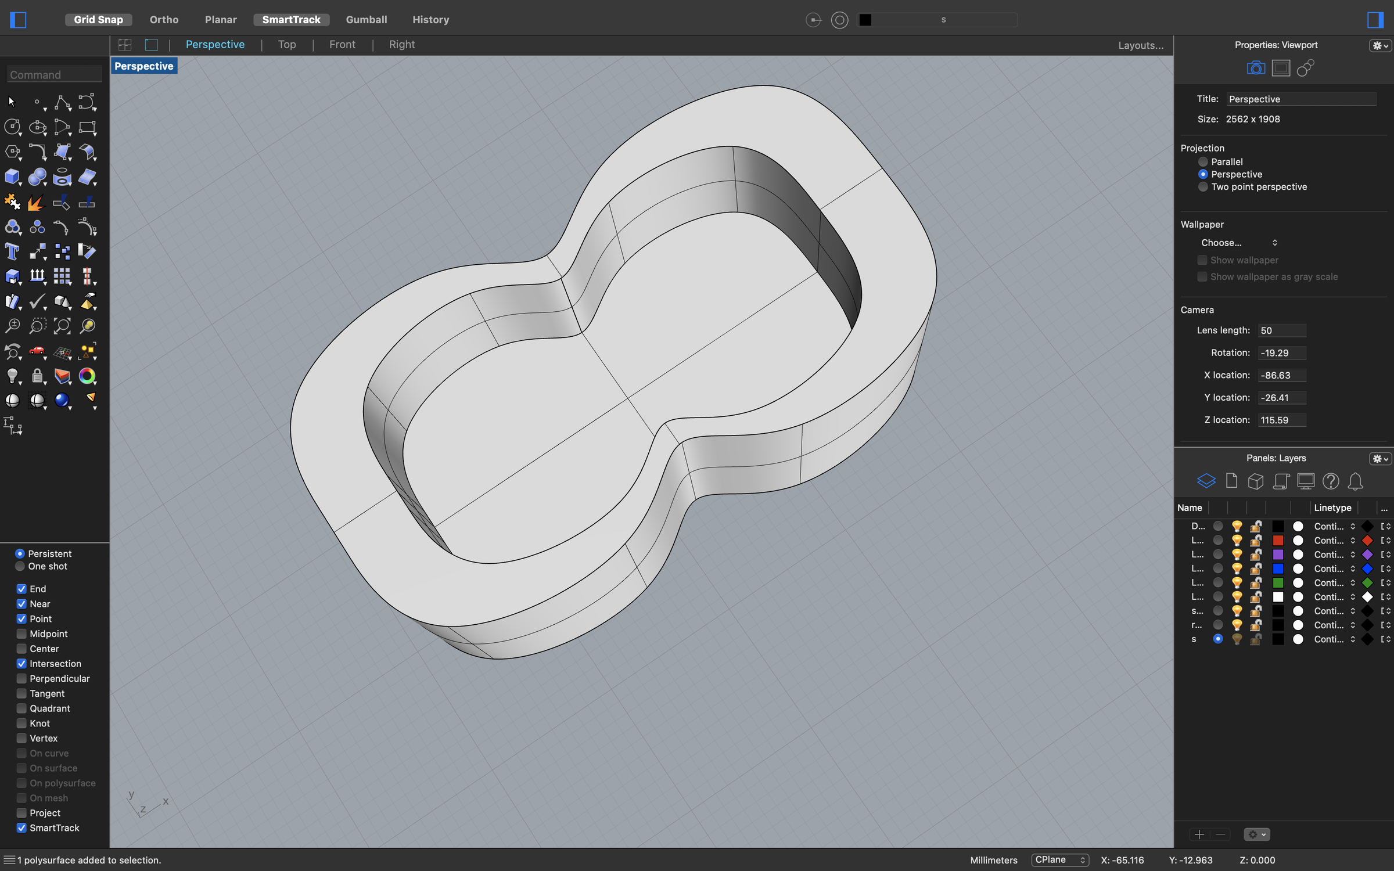Open the Notifications panel bell icon

tap(1356, 481)
